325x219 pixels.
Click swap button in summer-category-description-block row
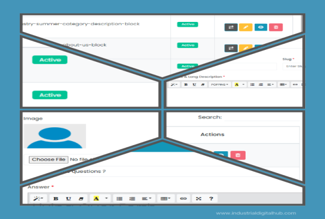pyautogui.click(x=231, y=27)
